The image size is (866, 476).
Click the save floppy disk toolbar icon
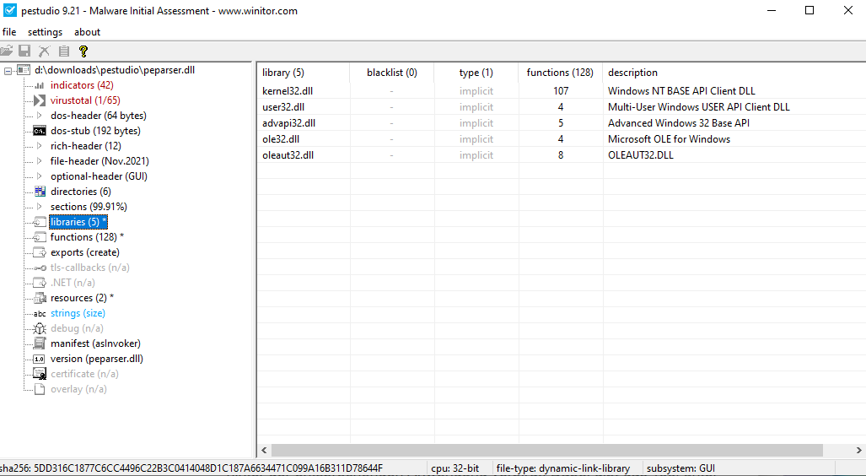(x=24, y=51)
